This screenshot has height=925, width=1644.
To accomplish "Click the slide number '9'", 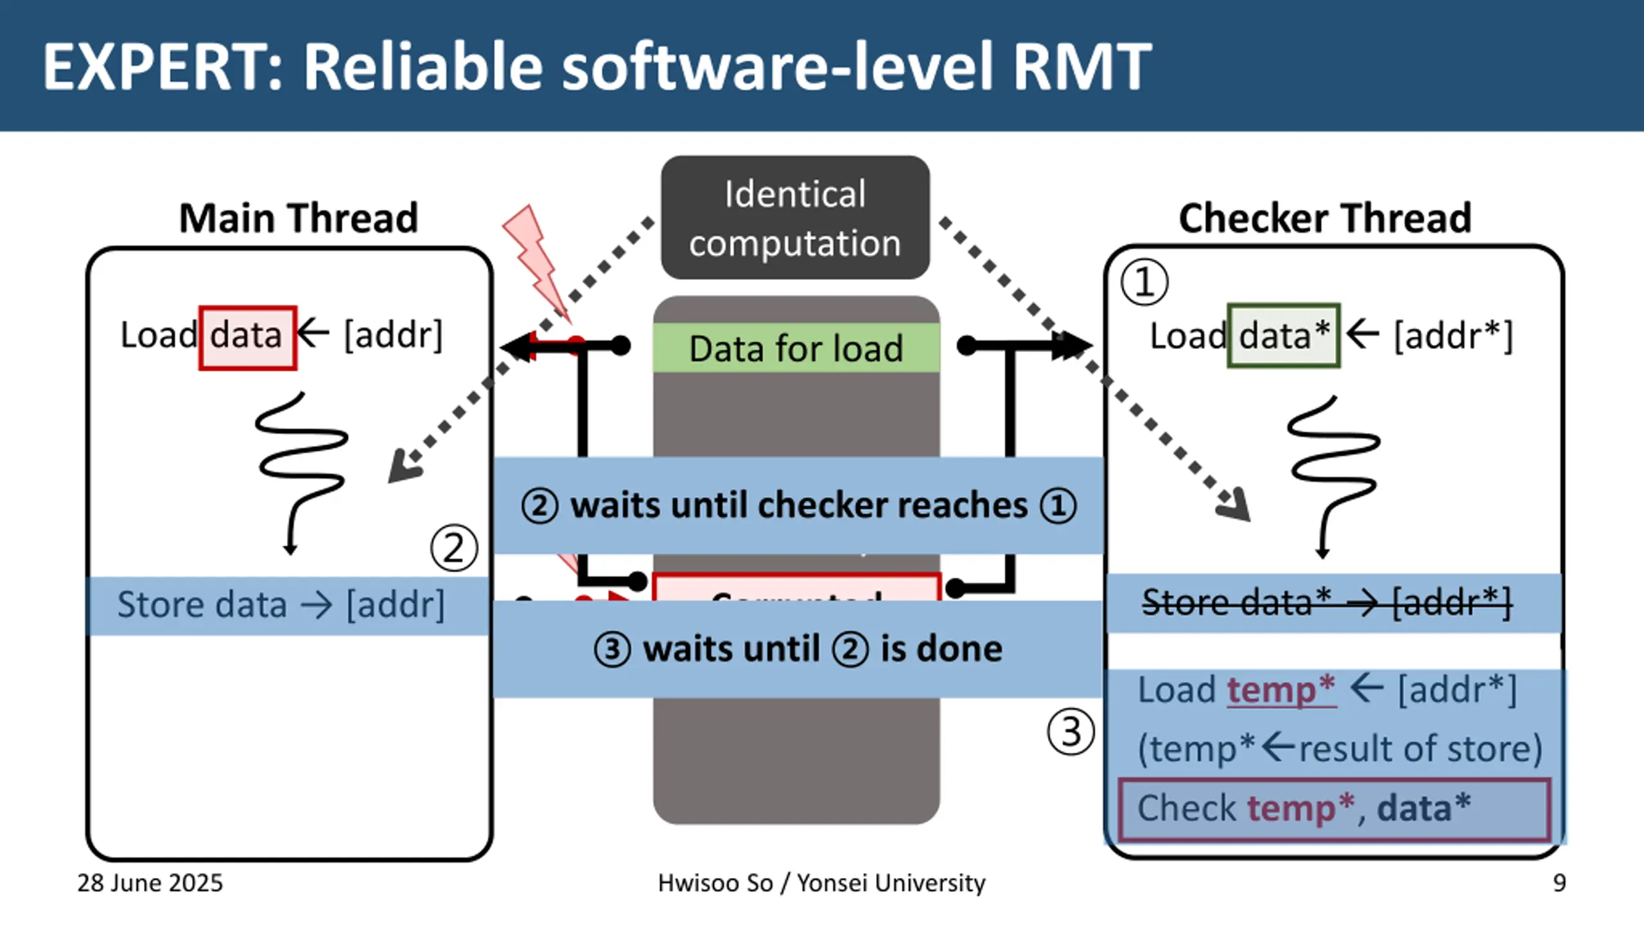I will [x=1559, y=883].
